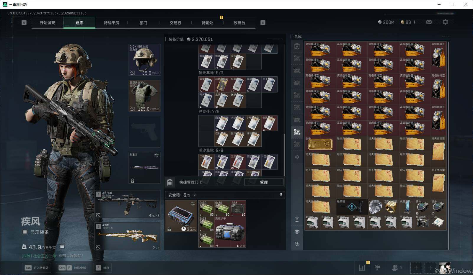Open the 交易行 trading tab
473x275 pixels.
pos(175,23)
